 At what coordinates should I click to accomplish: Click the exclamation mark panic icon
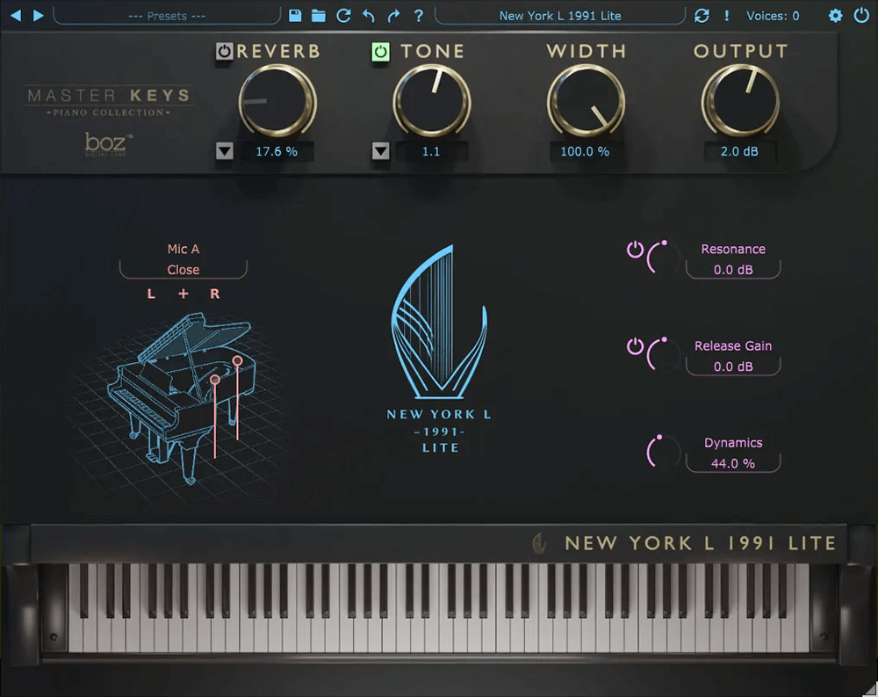pos(726,16)
